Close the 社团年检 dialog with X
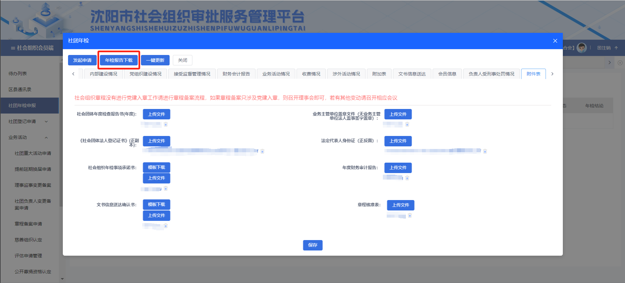The width and height of the screenshot is (625, 283). click(555, 41)
